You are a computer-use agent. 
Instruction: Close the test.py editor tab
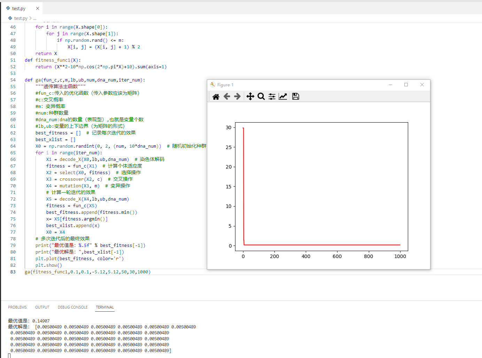click(38, 8)
